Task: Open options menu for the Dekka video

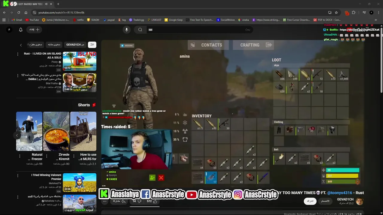Action: click(x=18, y=76)
